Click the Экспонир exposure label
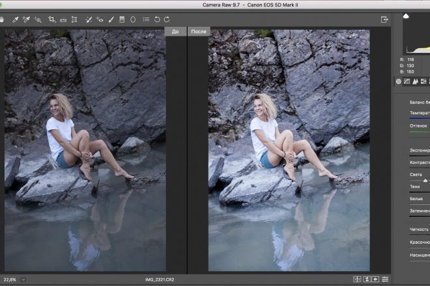Image resolution: width=430 pixels, height=286 pixels. click(420, 150)
